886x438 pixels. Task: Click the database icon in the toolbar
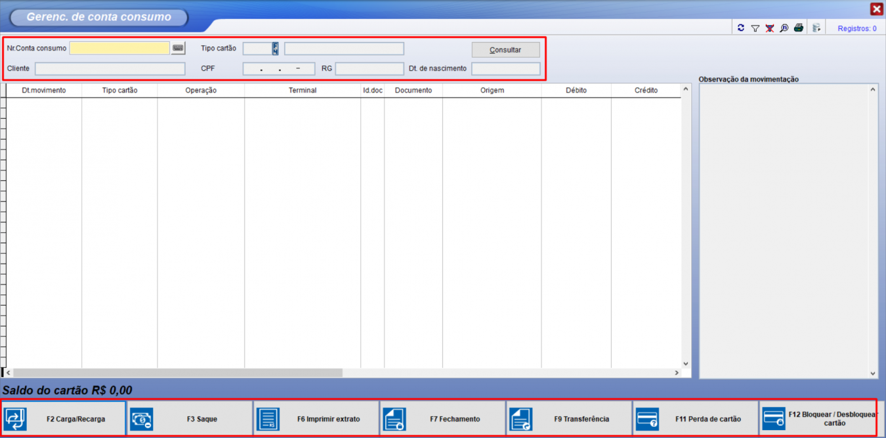[x=816, y=28]
